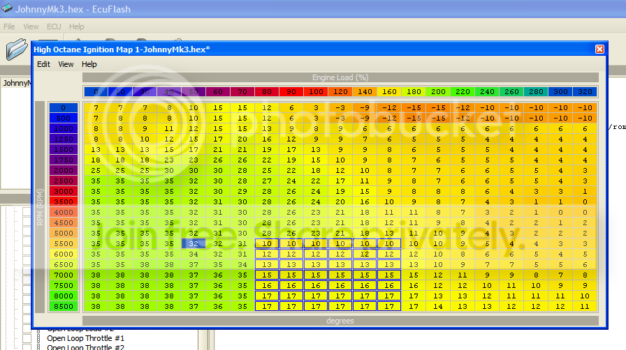Image resolution: width=626 pixels, height=350 pixels.
Task: Open the Help menu in main EcuFlash window
Action: (x=77, y=26)
